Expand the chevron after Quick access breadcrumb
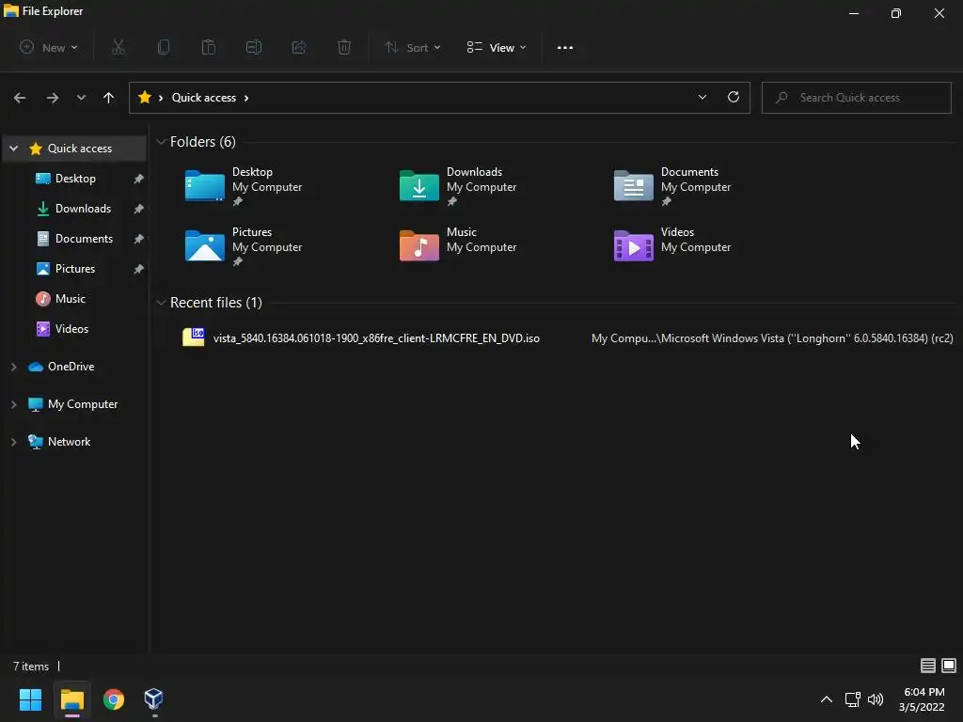The height and width of the screenshot is (722, 963). 246,98
